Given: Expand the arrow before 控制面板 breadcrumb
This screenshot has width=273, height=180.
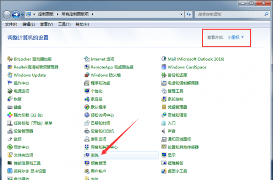Looking at the screenshot, I should pos(34,14).
